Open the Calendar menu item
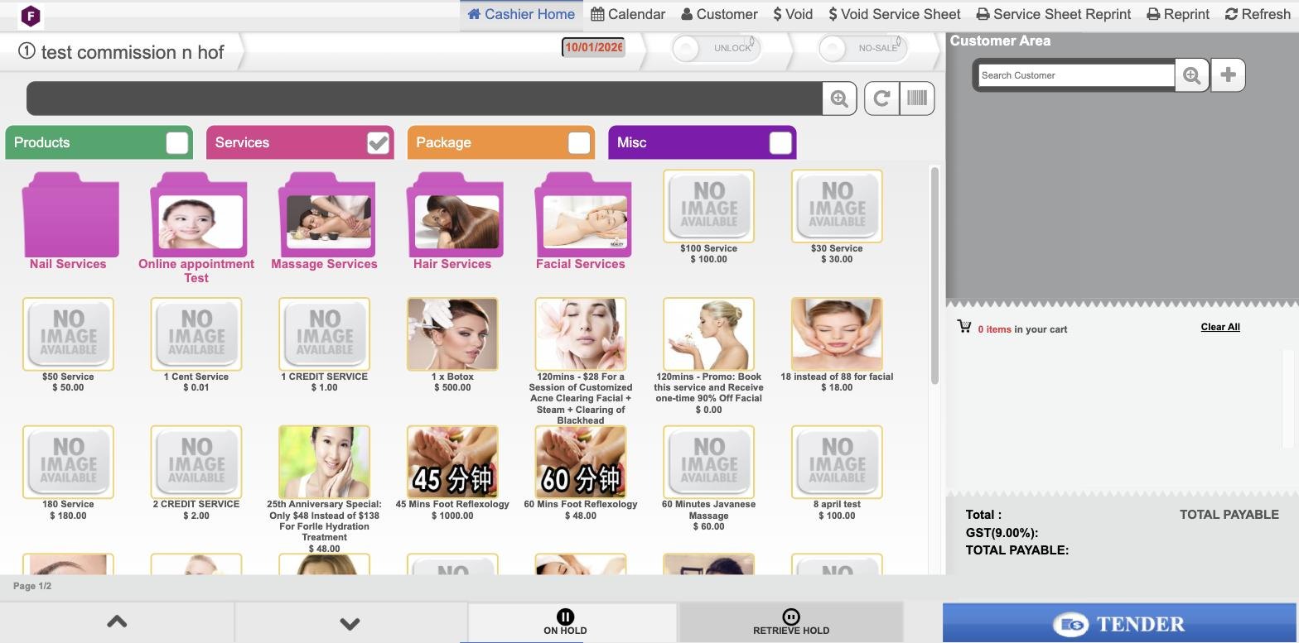Viewport: 1299px width, 643px height. [628, 15]
